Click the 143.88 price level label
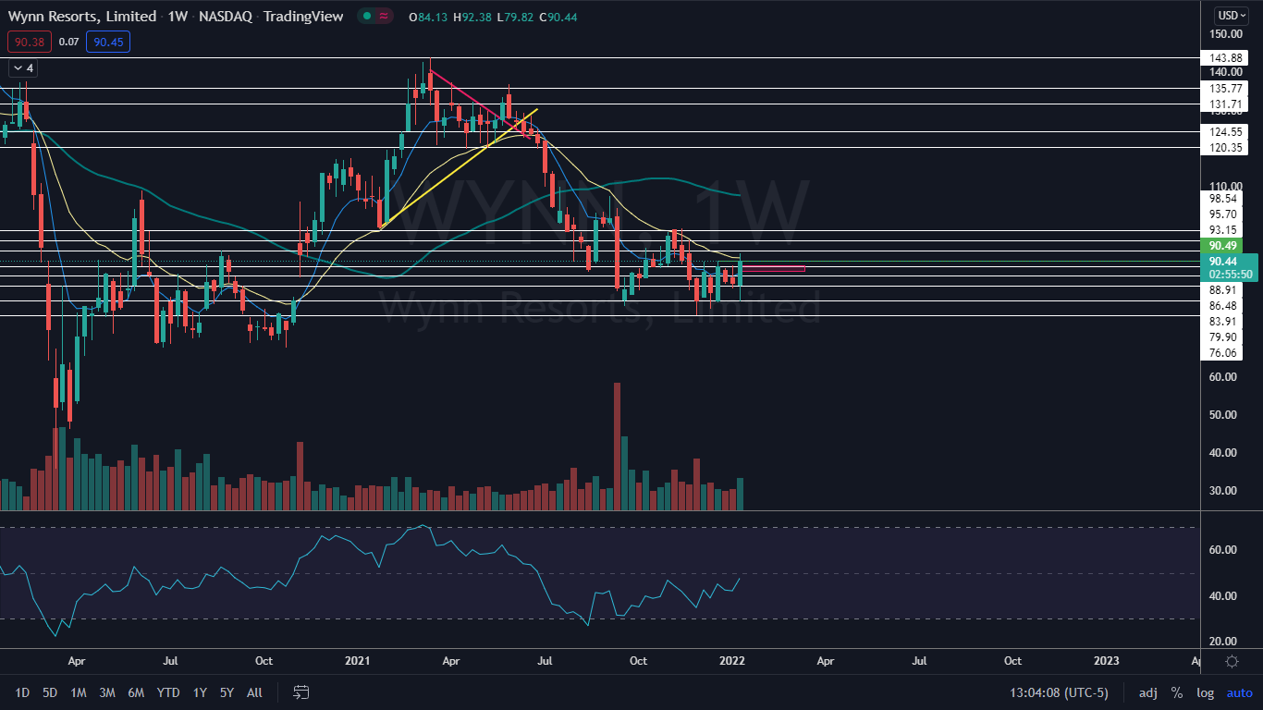 pyautogui.click(x=1224, y=57)
